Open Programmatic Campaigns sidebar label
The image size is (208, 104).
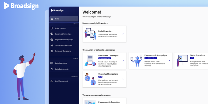(x=64, y=40)
